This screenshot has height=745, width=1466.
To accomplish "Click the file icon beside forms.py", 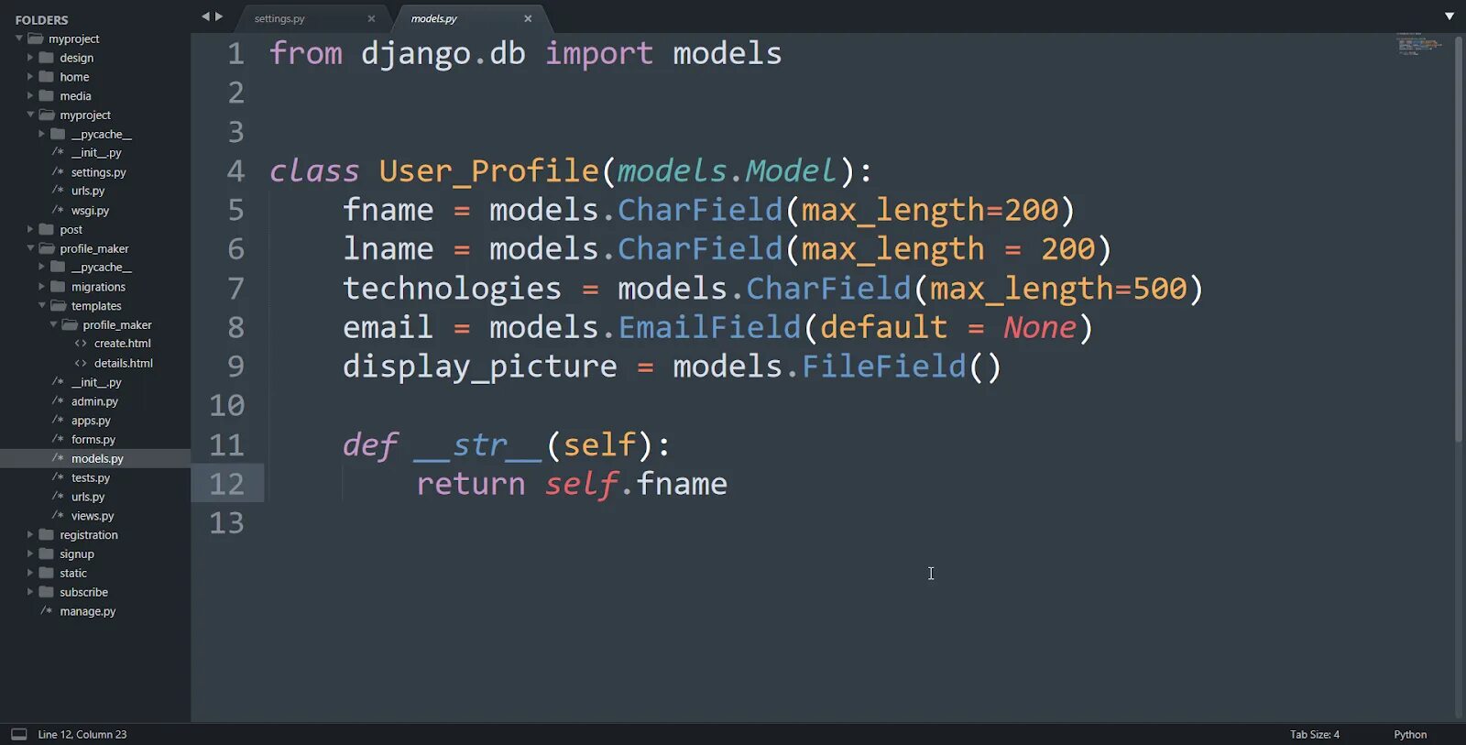I will coord(58,439).
